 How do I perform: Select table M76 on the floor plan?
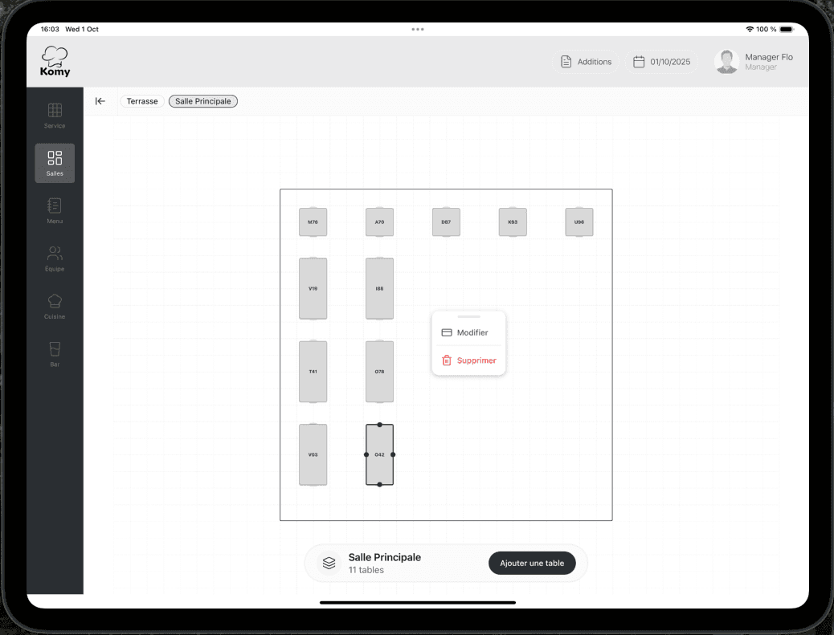[313, 222]
